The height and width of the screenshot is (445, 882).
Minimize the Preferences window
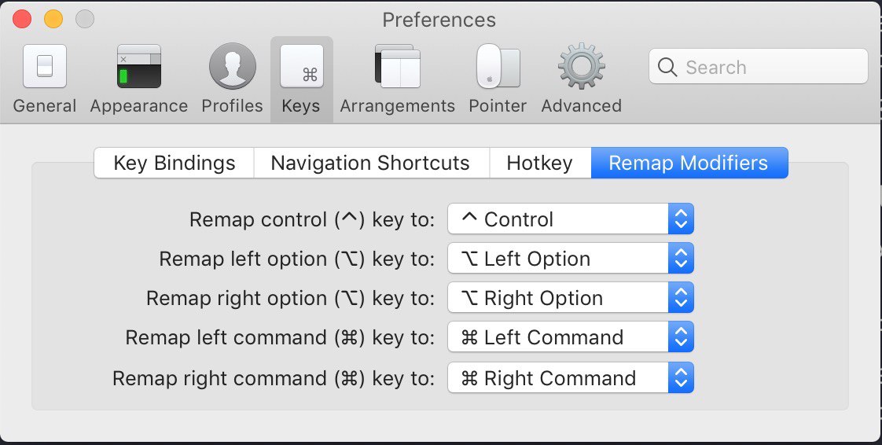pos(53,19)
